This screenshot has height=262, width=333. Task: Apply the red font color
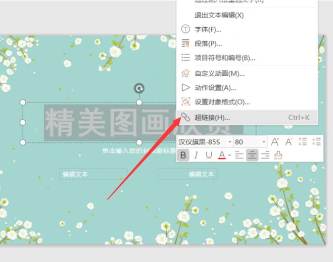(x=222, y=155)
